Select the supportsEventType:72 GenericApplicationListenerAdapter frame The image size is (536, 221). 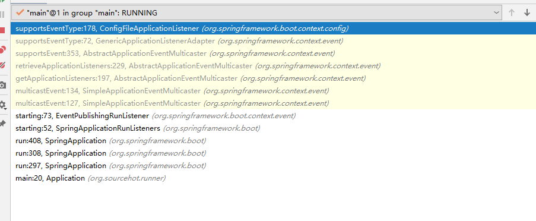click(x=273, y=41)
